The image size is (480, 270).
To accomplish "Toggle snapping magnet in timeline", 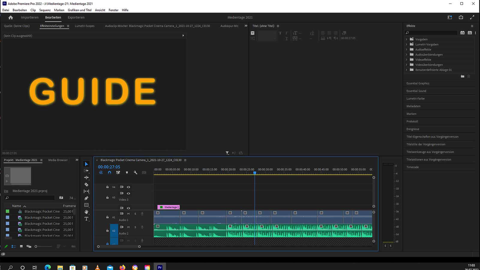I will click(109, 172).
